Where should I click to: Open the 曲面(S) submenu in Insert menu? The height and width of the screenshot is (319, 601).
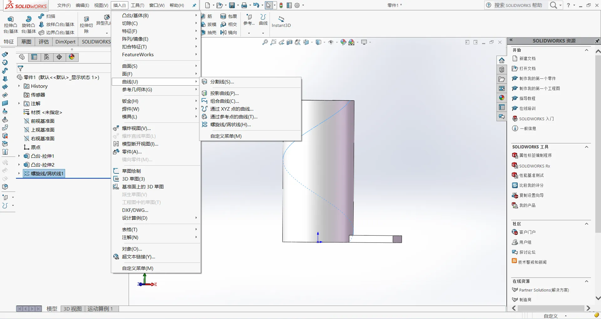click(x=156, y=66)
